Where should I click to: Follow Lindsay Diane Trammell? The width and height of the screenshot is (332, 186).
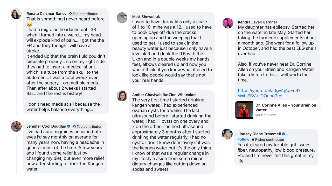(243, 139)
